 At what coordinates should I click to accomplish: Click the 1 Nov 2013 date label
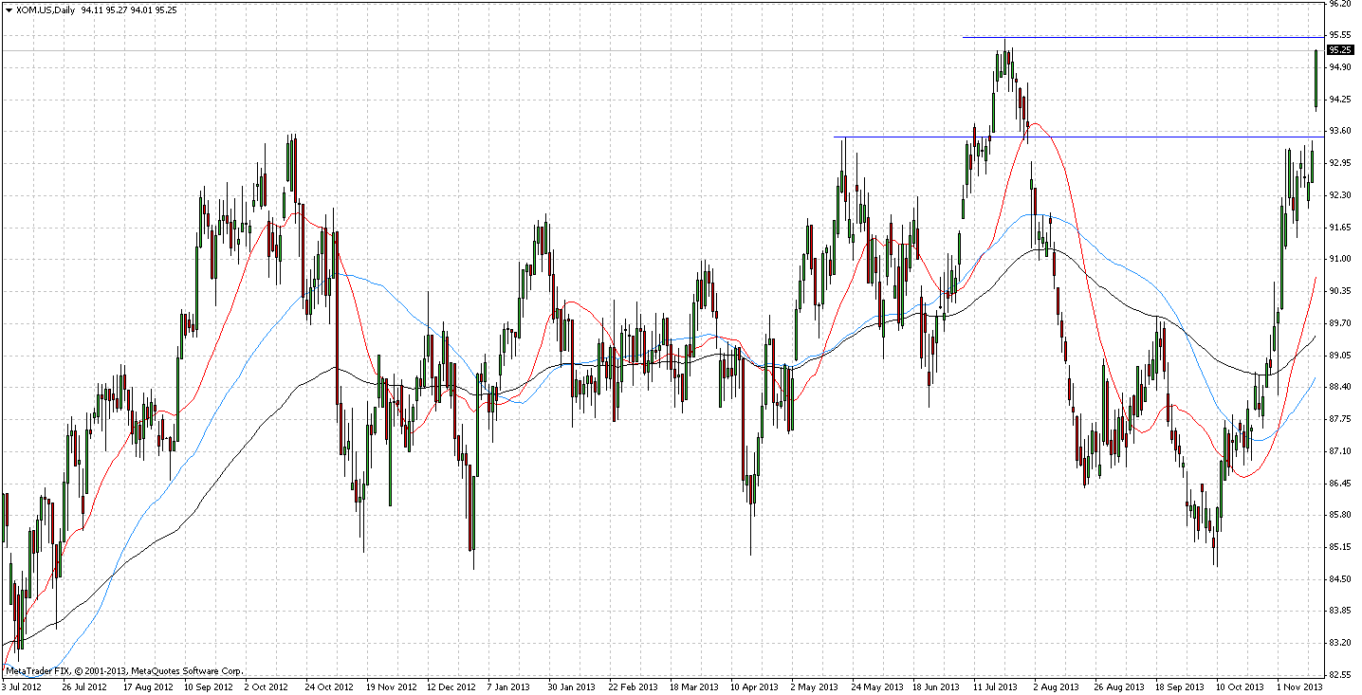[1298, 686]
